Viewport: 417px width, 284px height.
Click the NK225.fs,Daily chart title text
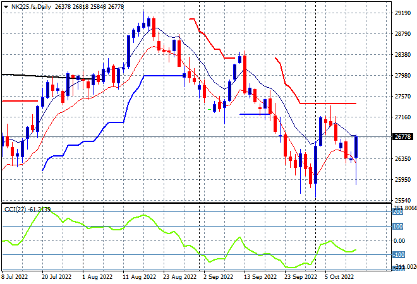(31, 7)
